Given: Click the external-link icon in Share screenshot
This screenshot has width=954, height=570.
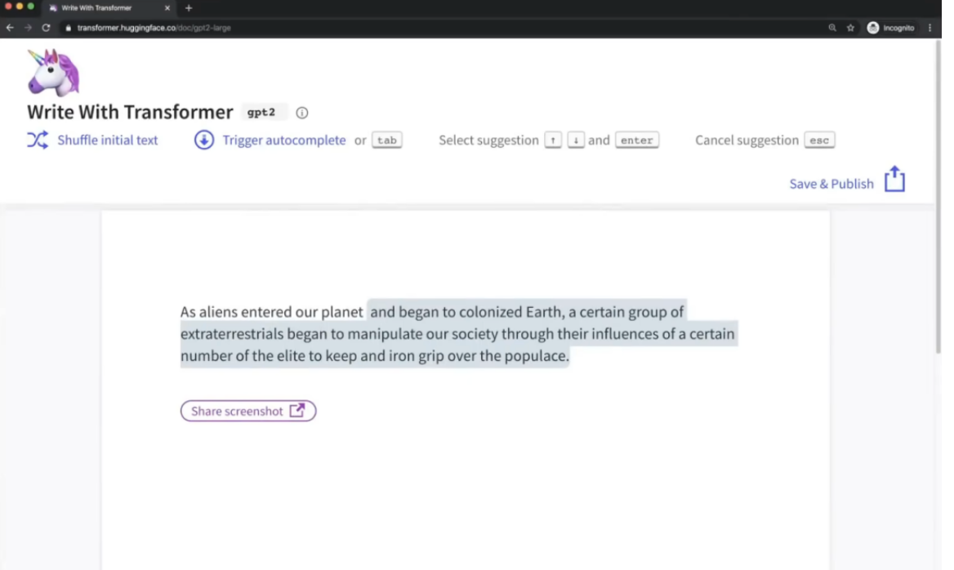Looking at the screenshot, I should 297,411.
